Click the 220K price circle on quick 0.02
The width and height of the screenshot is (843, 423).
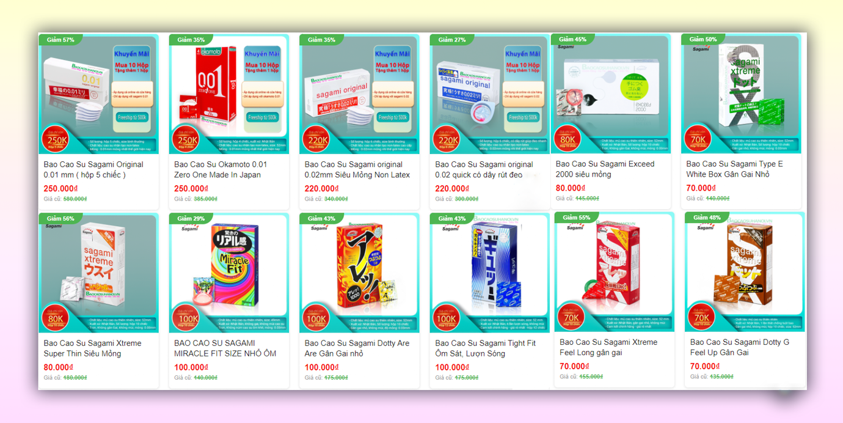[447, 139]
